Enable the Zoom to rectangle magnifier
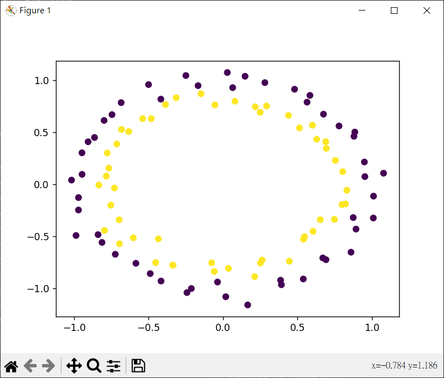 click(x=94, y=365)
